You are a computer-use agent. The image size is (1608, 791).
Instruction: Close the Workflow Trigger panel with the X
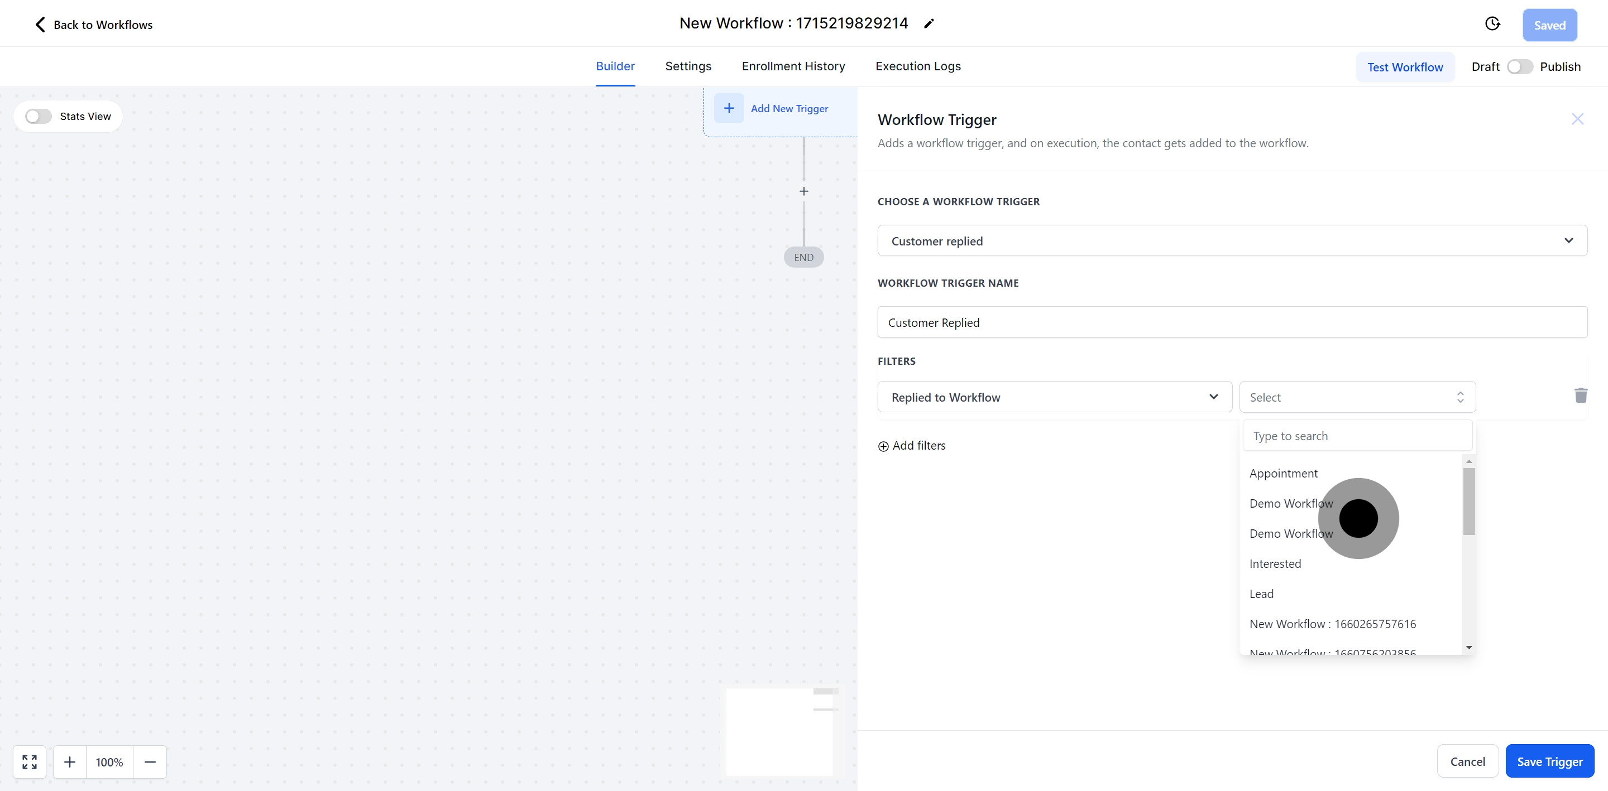coord(1577,118)
